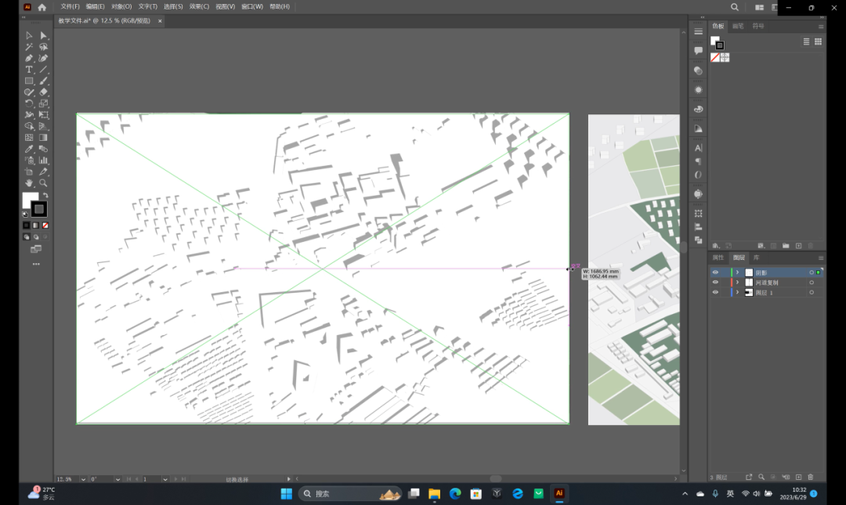Switch swatches to list view

pyautogui.click(x=806, y=41)
